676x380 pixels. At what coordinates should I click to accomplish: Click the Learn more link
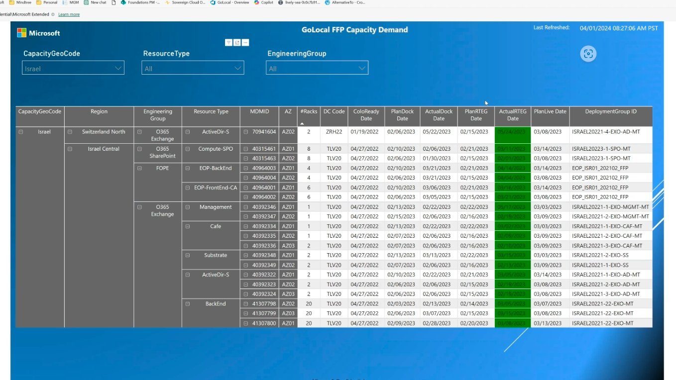point(69,14)
